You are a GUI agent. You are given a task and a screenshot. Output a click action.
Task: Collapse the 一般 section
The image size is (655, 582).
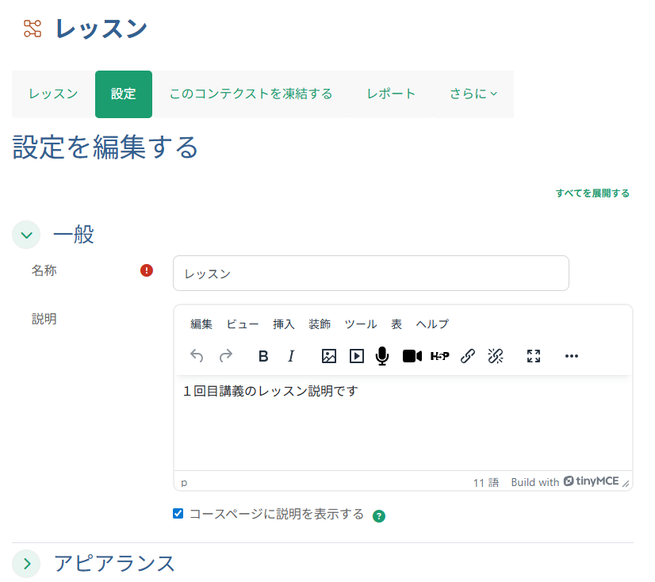click(26, 235)
